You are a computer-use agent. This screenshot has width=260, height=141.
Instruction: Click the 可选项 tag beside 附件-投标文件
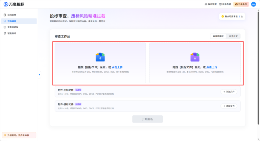tap(78, 104)
